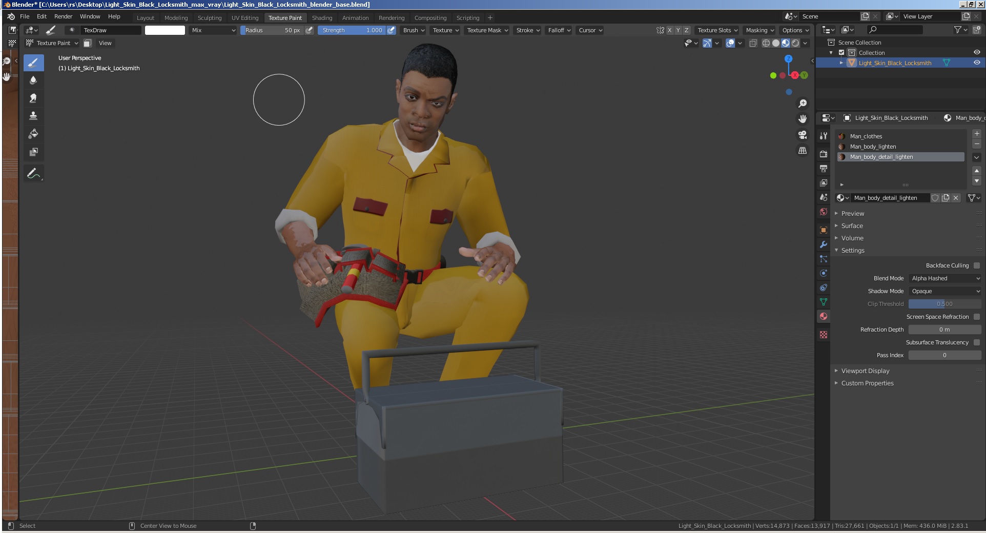Viewport: 986px width, 533px height.
Task: Open the Shadow Mode dropdown
Action: [x=945, y=291]
